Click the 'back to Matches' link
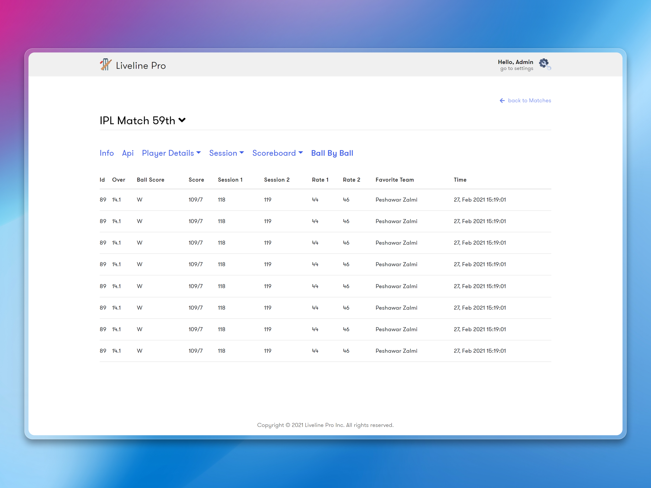This screenshot has width=651, height=488. [529, 100]
